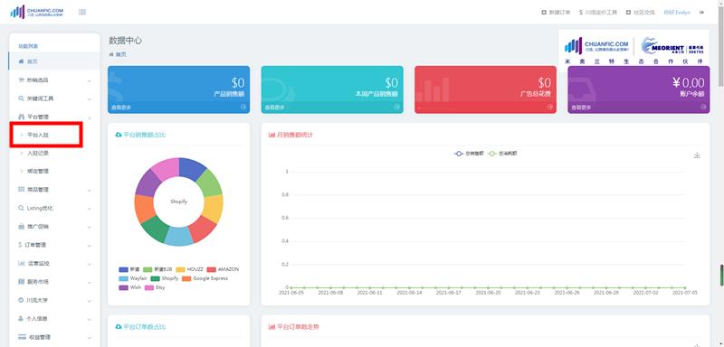Click 查看更多 on the teal sales card
Viewport: 724px width, 347px height.
[274, 108]
